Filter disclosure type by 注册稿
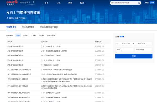 coord(41,35)
